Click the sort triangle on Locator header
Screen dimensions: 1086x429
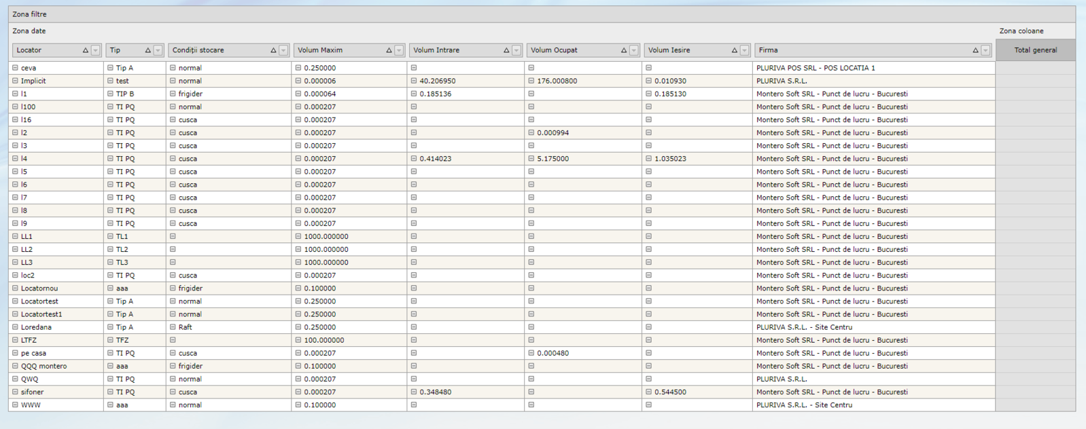[x=85, y=50]
